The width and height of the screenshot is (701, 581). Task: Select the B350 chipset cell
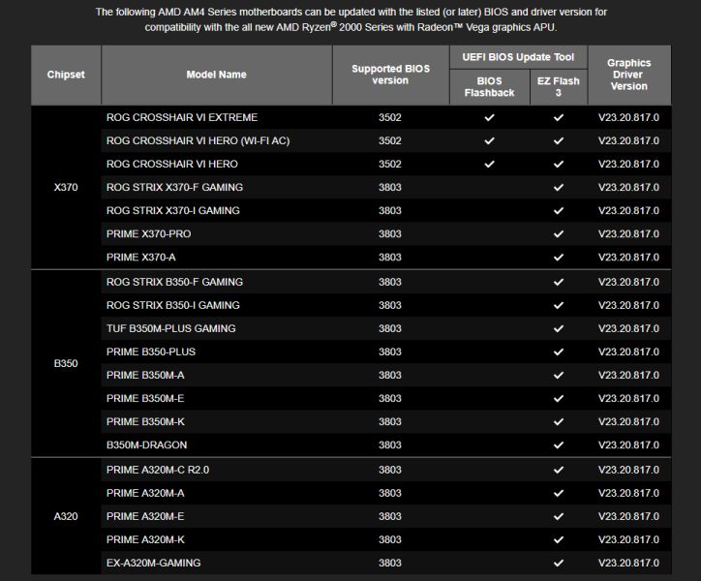click(x=66, y=363)
